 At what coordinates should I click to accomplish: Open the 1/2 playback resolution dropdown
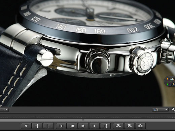[160, 110]
